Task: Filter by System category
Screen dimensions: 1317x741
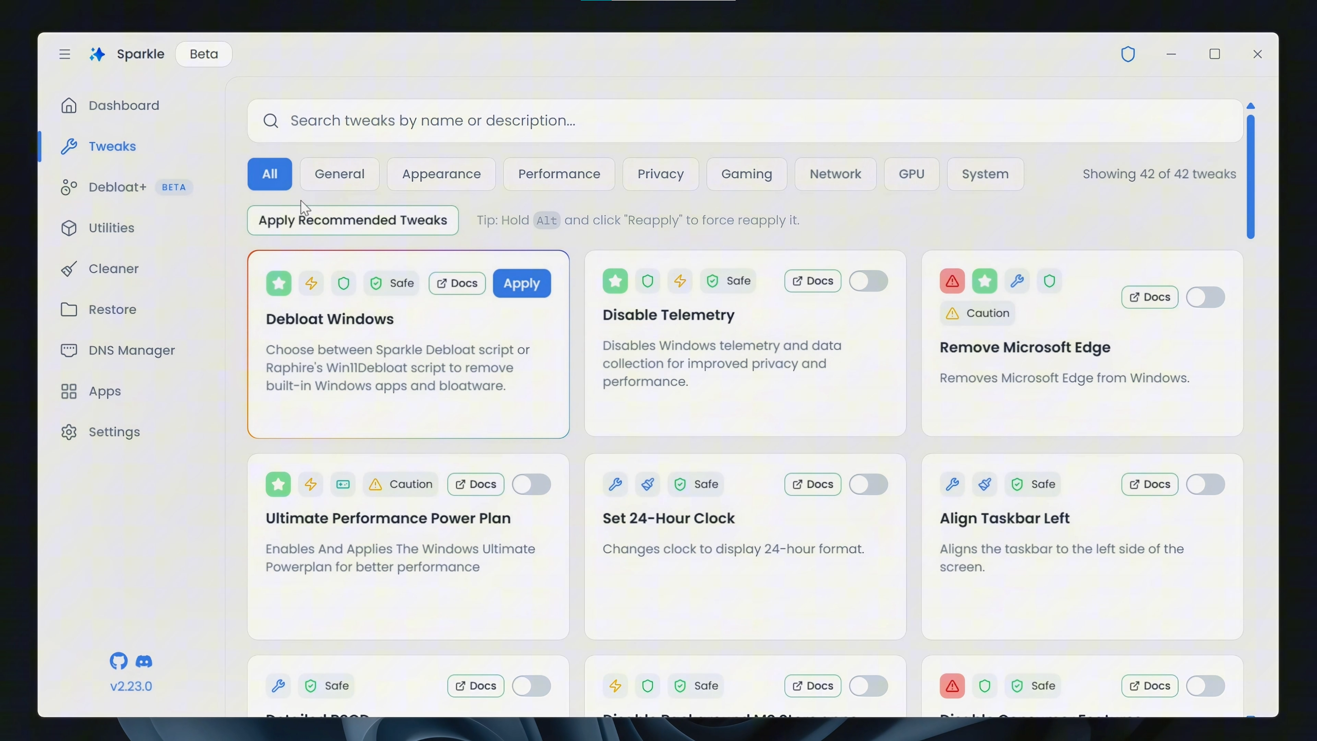Action: click(985, 174)
